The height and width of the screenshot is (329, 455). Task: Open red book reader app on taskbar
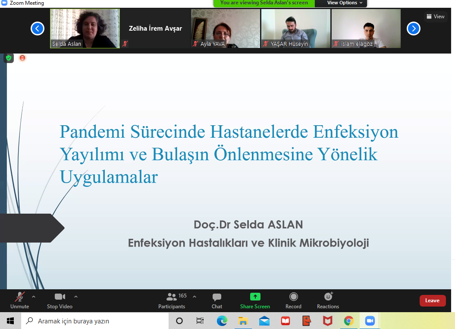[x=286, y=321]
